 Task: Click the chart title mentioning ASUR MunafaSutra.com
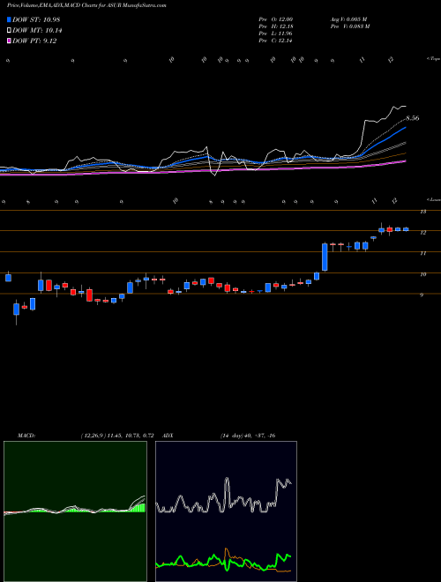(x=86, y=5)
